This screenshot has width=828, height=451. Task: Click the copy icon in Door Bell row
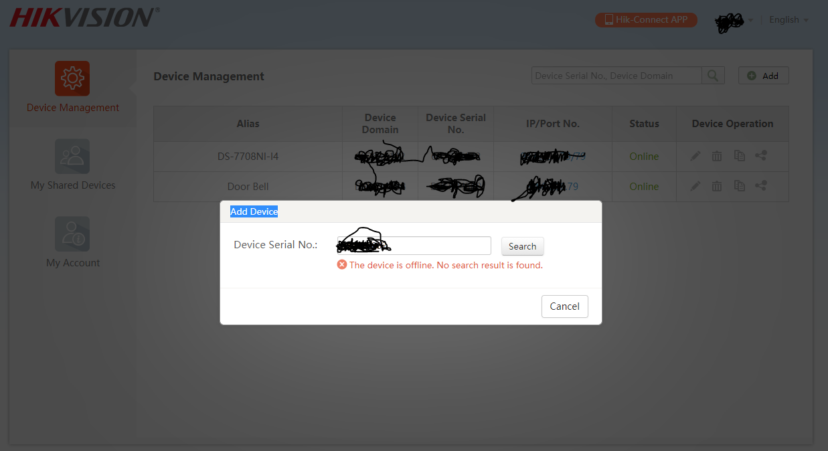(739, 186)
